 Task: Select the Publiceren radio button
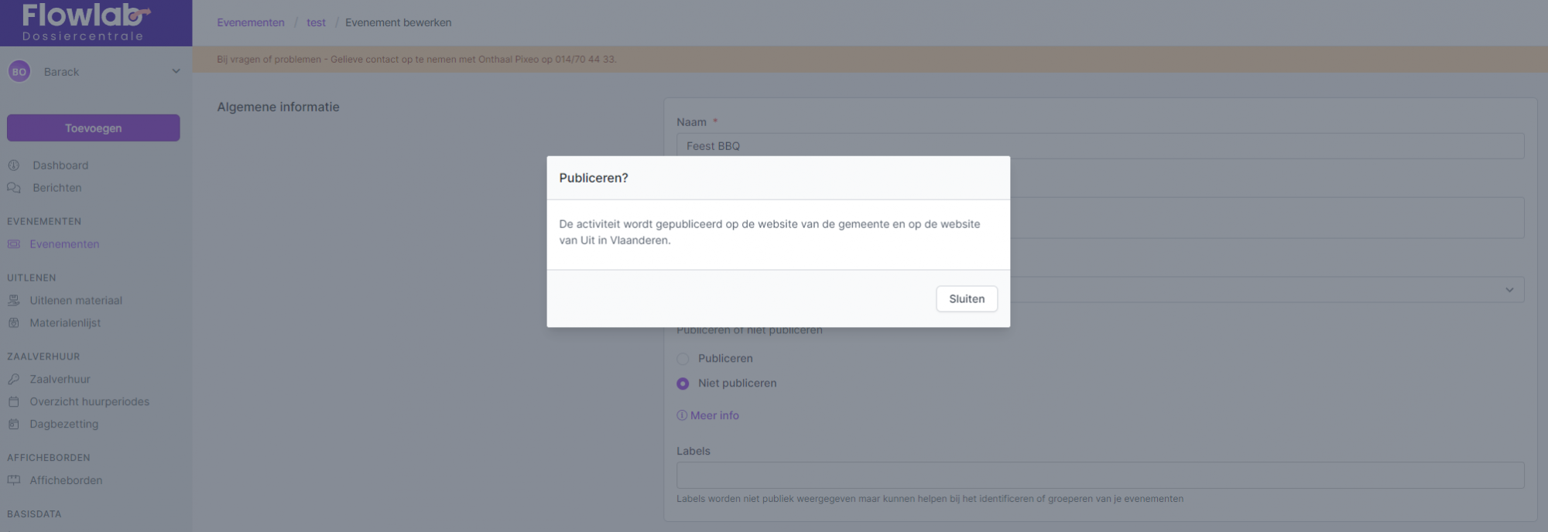[x=683, y=359]
